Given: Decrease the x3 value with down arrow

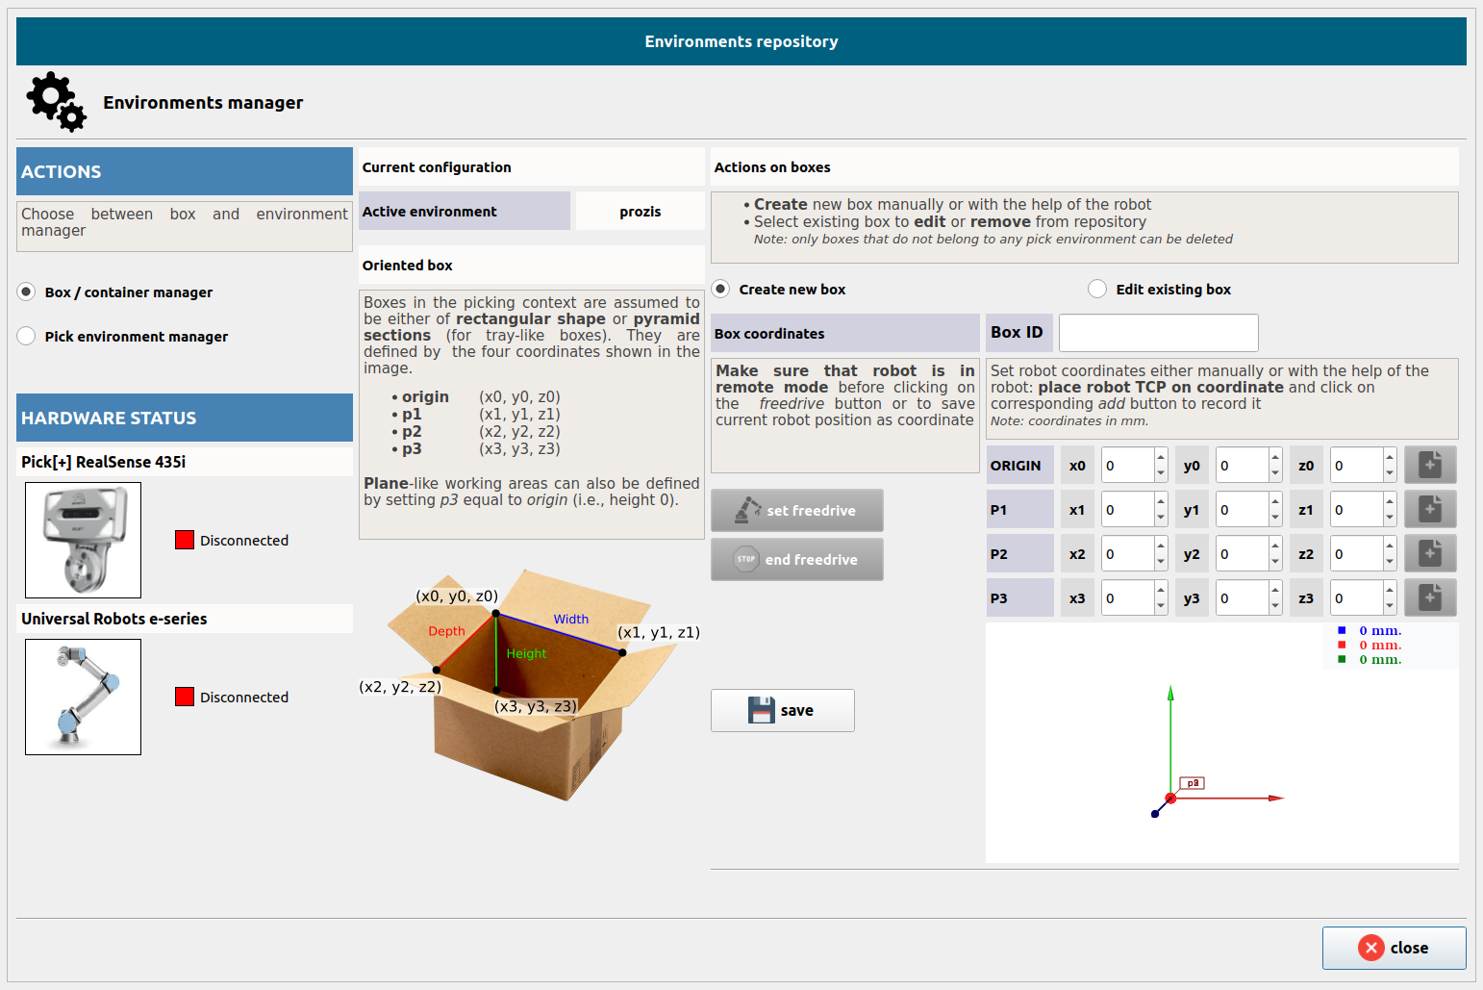Looking at the screenshot, I should (x=1161, y=606).
